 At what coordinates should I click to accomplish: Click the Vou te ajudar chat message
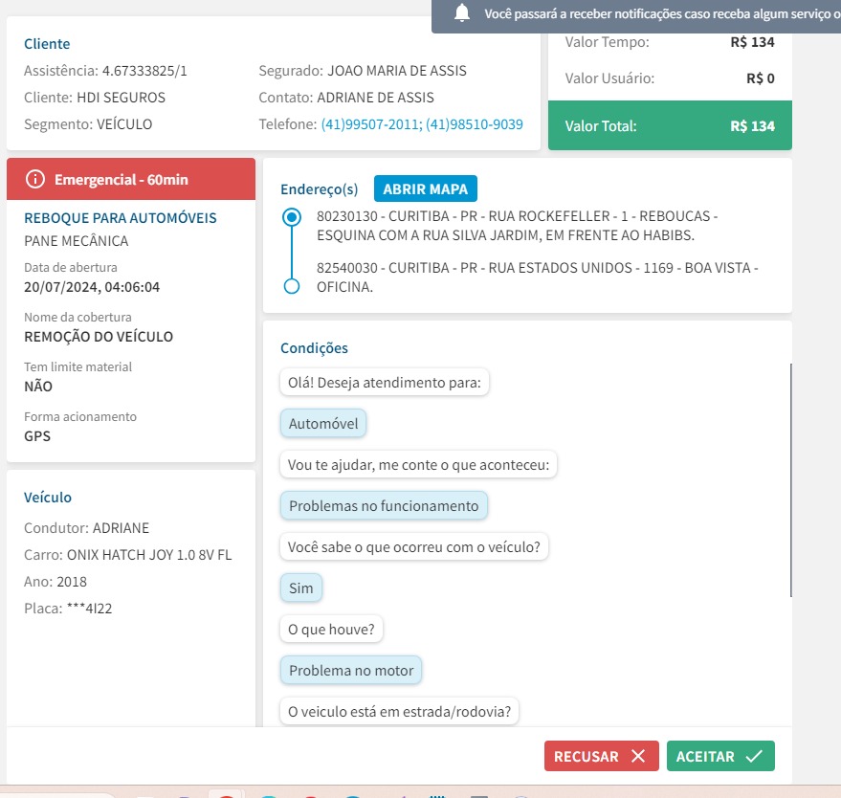(418, 465)
